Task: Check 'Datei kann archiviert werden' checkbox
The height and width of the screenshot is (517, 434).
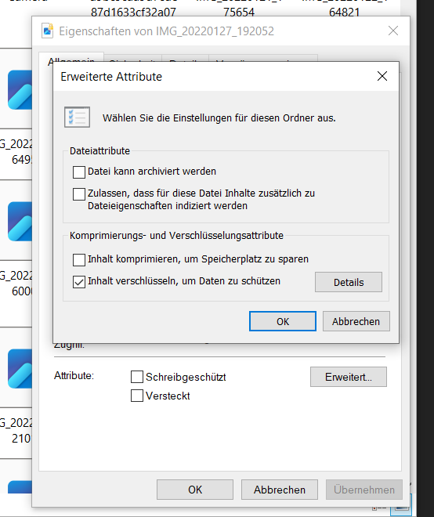Action: (79, 172)
